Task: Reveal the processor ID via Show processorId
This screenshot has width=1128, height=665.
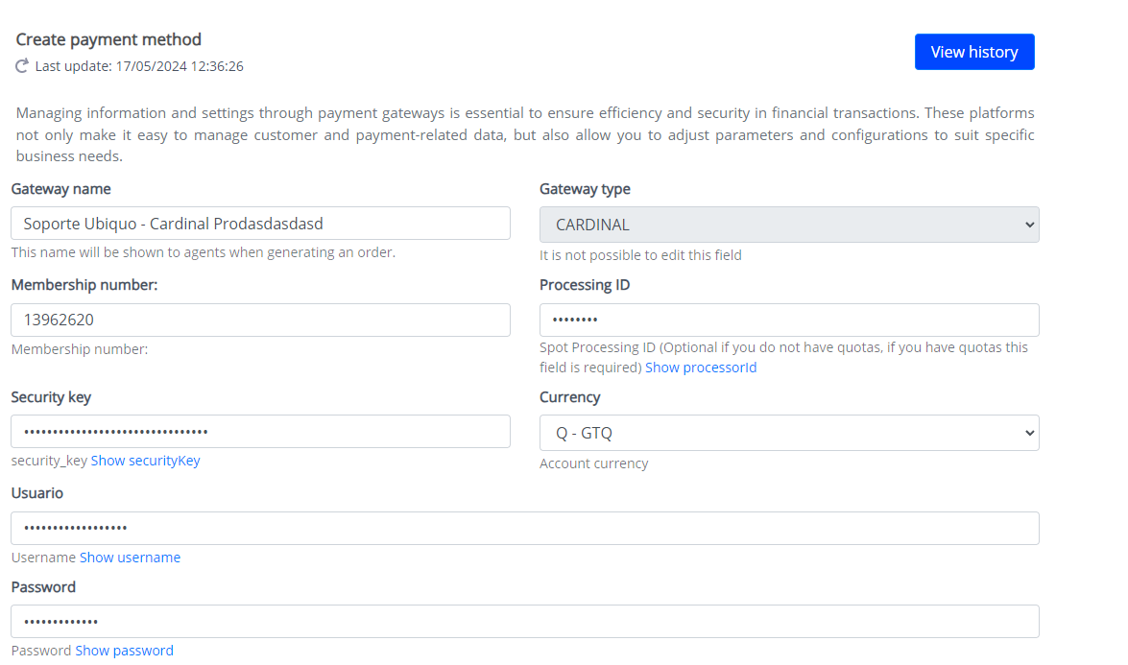Action: (701, 368)
